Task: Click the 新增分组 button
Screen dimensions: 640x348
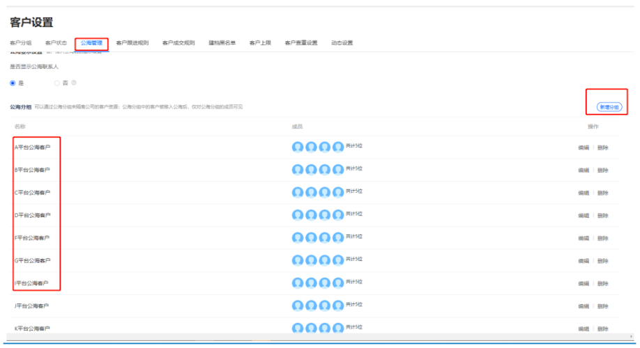Action: click(x=609, y=107)
